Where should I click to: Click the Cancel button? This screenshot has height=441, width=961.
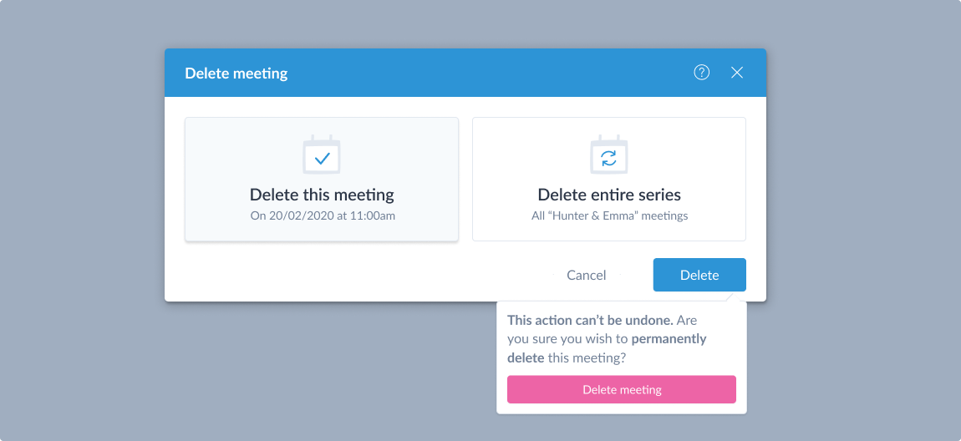click(x=587, y=275)
